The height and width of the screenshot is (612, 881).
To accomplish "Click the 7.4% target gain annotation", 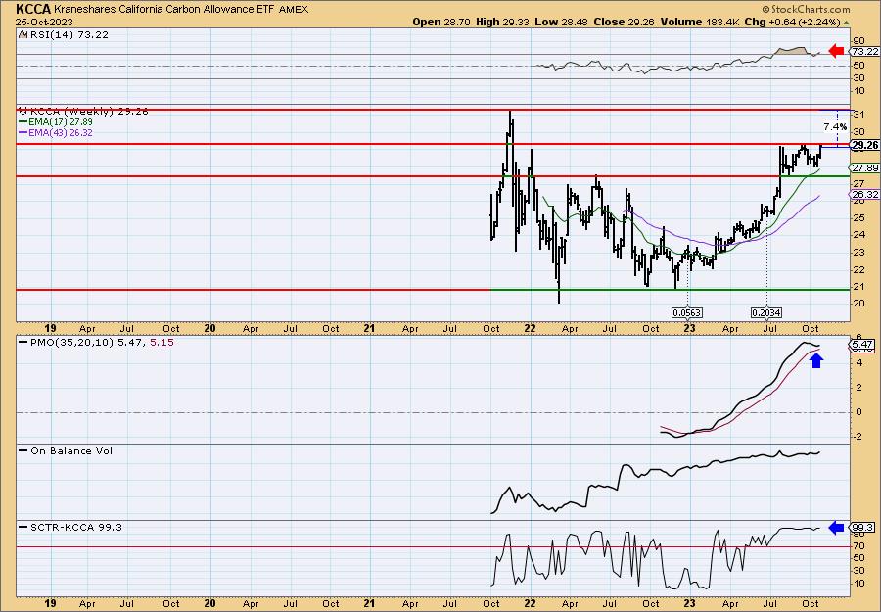I will coord(836,127).
